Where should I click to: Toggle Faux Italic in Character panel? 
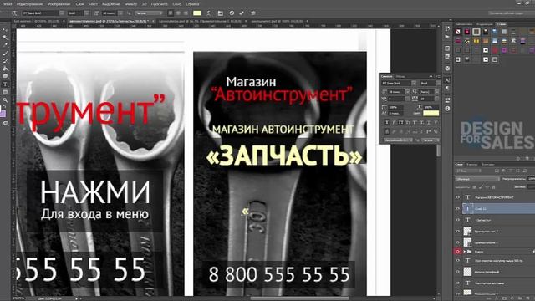point(394,122)
